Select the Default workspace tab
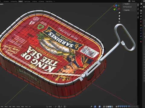Screen dimensions: 145x108 pos(21,1)
